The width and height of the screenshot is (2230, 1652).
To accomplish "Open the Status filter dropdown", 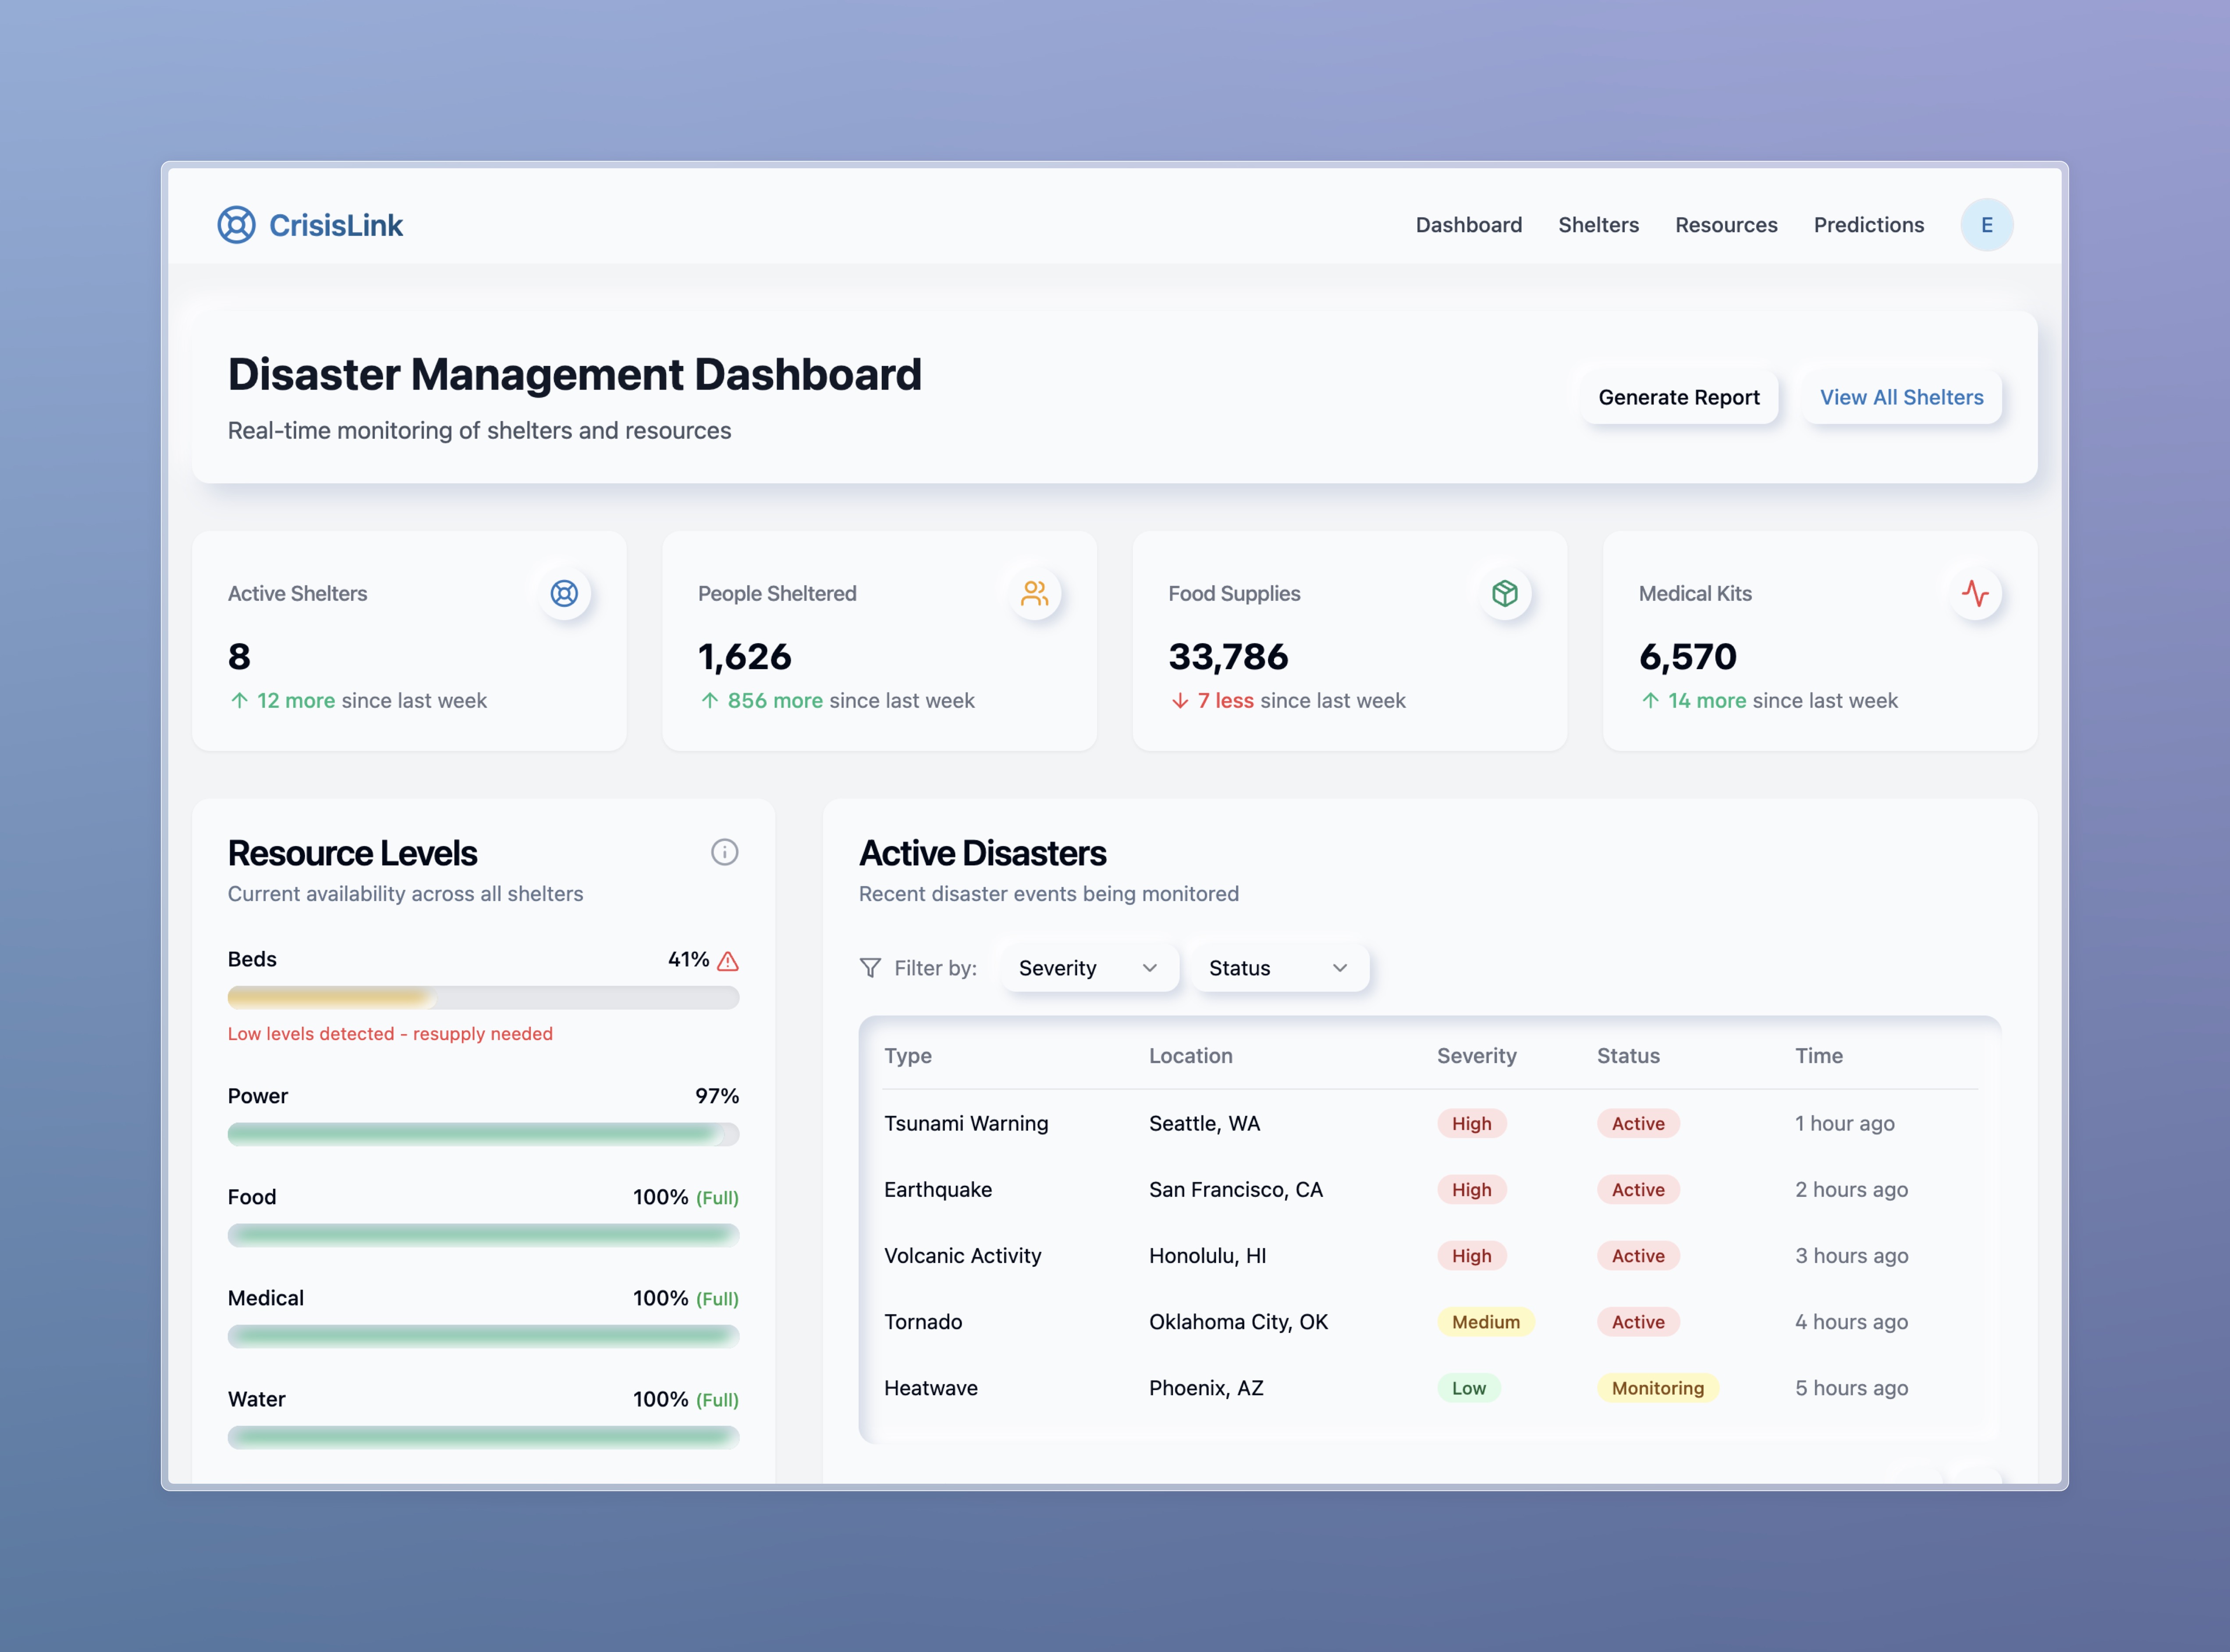I will click(x=1278, y=968).
